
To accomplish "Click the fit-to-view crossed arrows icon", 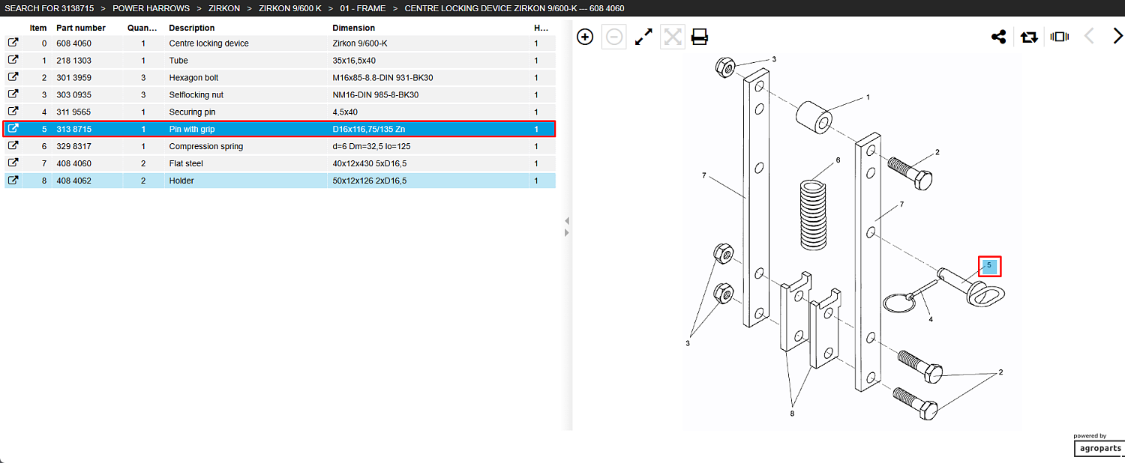I will point(673,37).
